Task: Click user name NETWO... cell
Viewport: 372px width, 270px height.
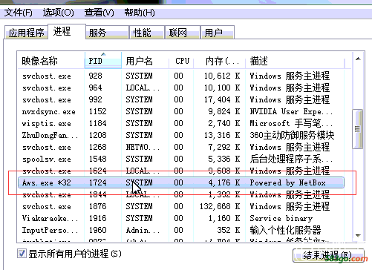Action: click(143, 147)
